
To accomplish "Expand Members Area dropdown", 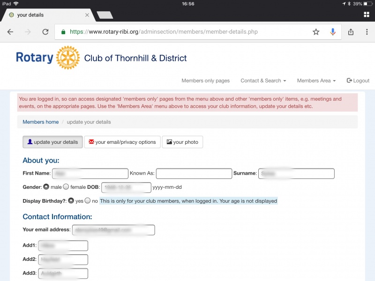I will point(316,81).
